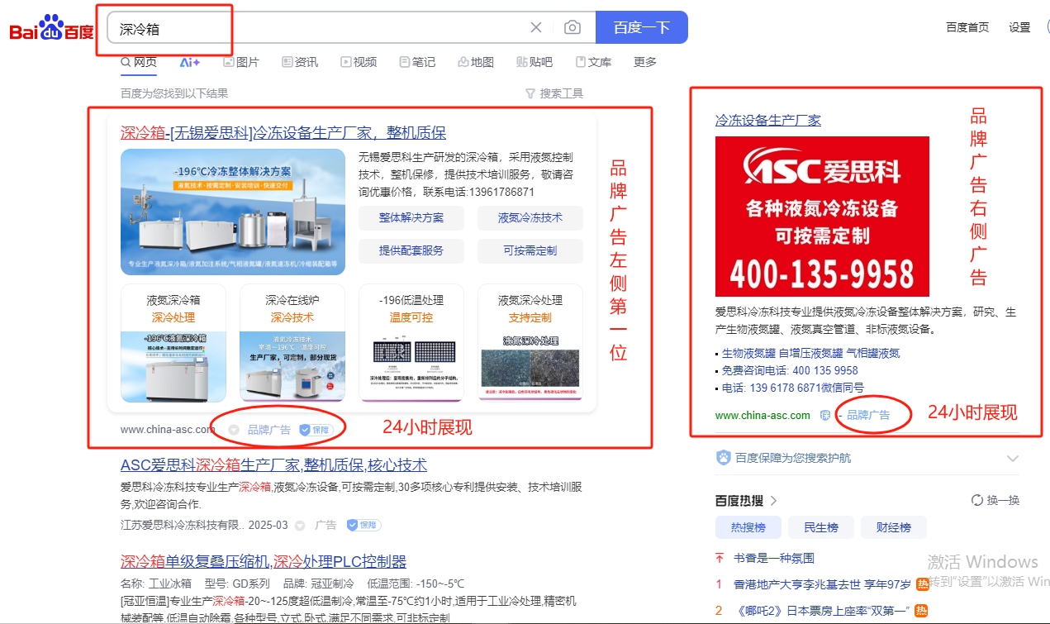Open right-side www.china-asc.com link
The height and width of the screenshot is (624, 1050).
(763, 415)
